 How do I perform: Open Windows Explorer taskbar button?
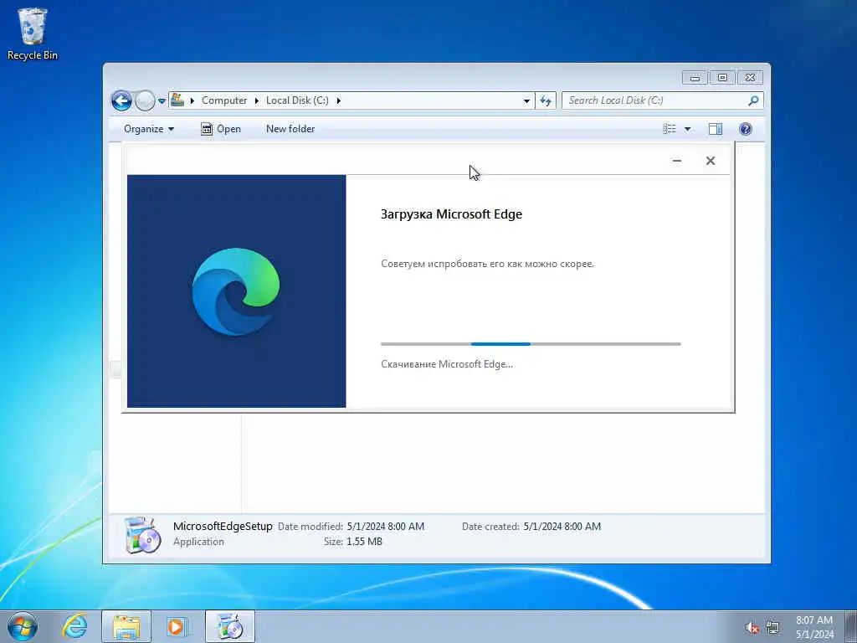[x=126, y=626]
